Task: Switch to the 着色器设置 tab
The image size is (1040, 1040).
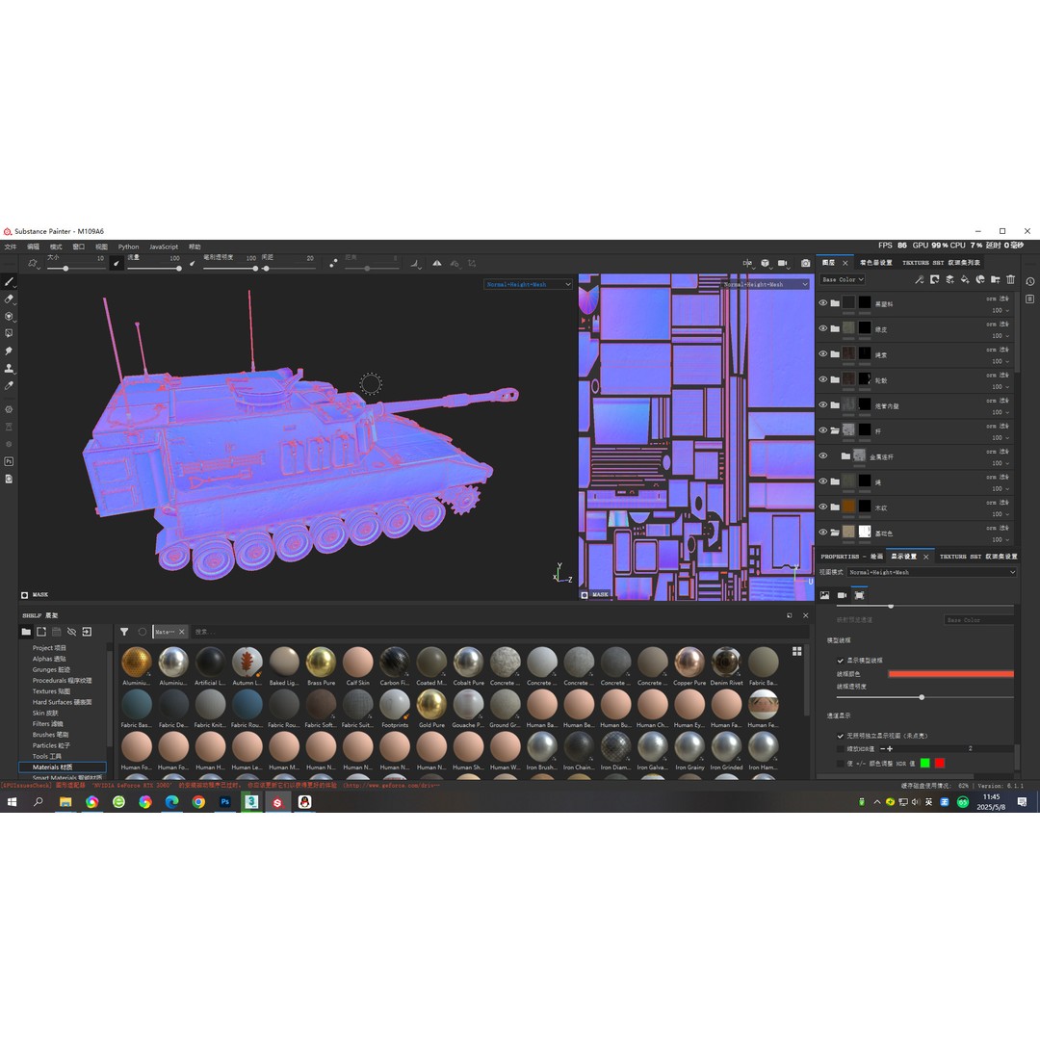Action: coord(876,263)
